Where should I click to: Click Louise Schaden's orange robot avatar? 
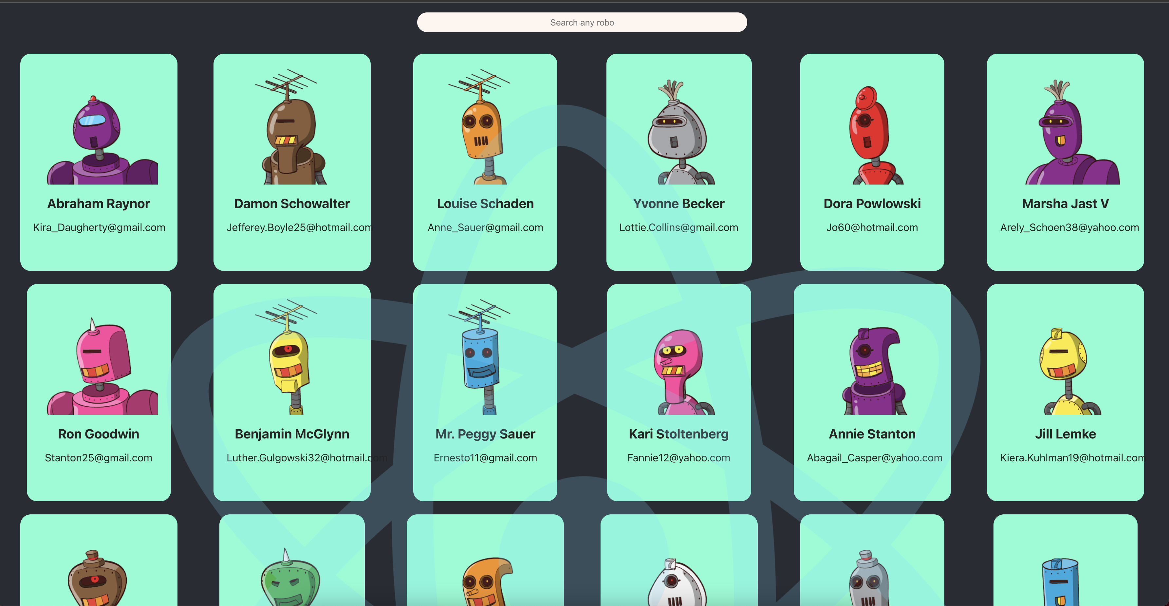tap(485, 132)
